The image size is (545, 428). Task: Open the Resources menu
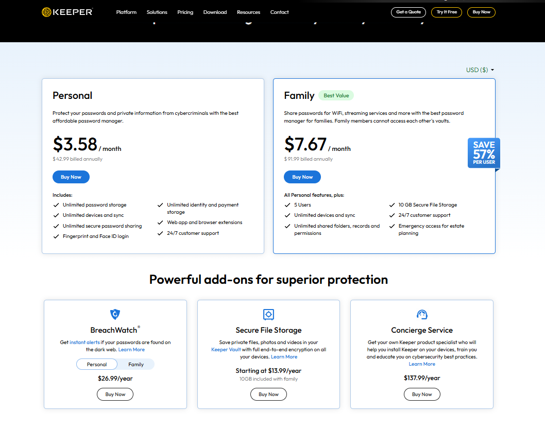click(248, 12)
